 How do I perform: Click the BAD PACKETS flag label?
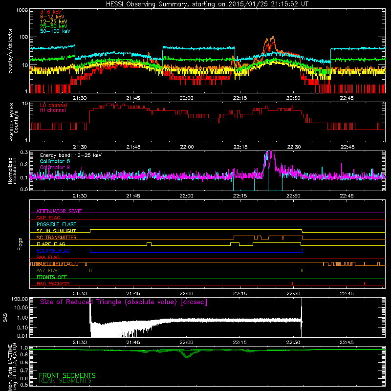point(53,283)
